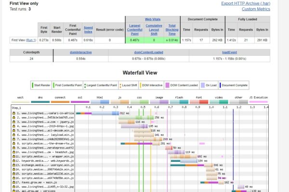Click the DOM Content Loaded legend swatch

coord(167,85)
